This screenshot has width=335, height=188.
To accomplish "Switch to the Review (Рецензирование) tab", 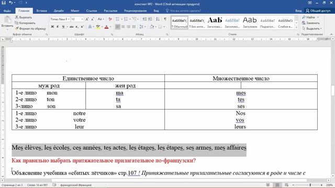I will [x=135, y=10].
